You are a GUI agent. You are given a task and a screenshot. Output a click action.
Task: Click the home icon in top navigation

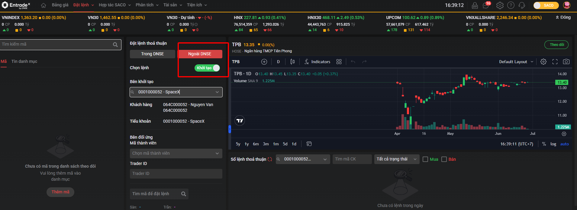pos(44,5)
